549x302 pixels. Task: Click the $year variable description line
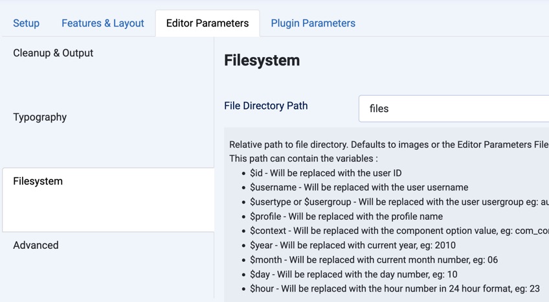click(353, 245)
